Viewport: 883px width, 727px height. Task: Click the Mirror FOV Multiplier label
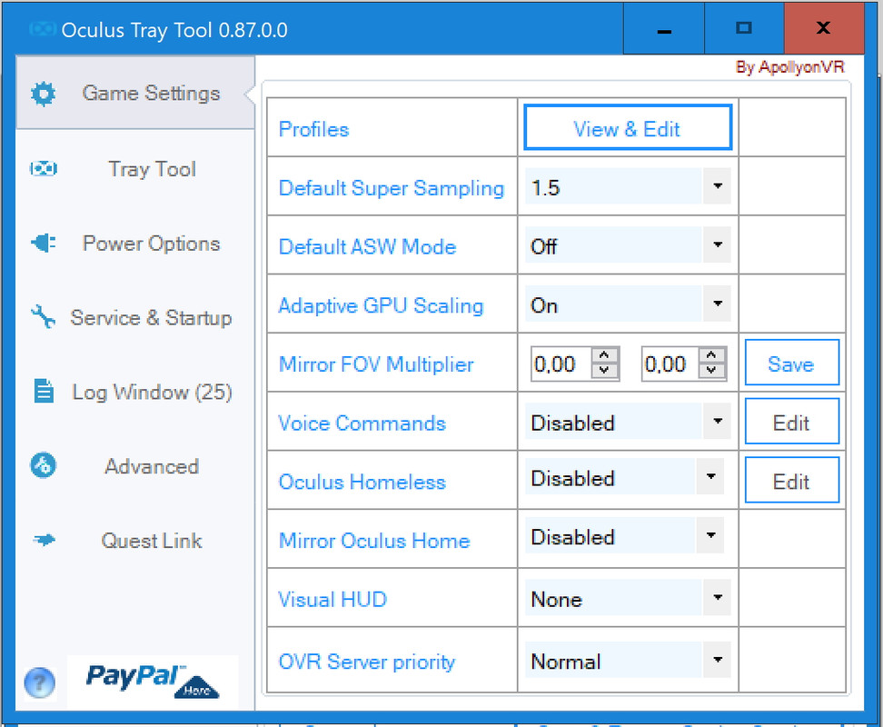376,364
